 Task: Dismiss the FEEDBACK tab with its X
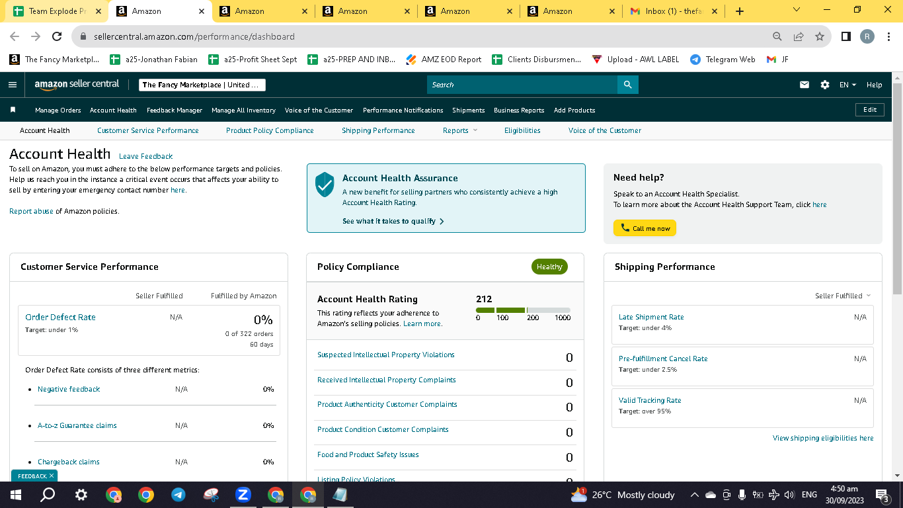pyautogui.click(x=52, y=476)
